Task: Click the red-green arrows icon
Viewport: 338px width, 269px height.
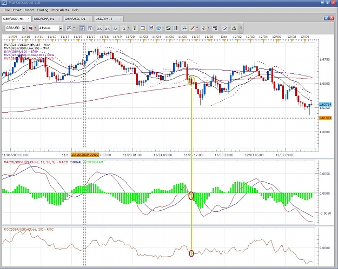Action: point(203,28)
